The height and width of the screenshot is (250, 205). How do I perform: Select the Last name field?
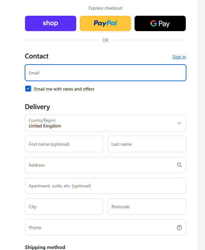click(147, 144)
